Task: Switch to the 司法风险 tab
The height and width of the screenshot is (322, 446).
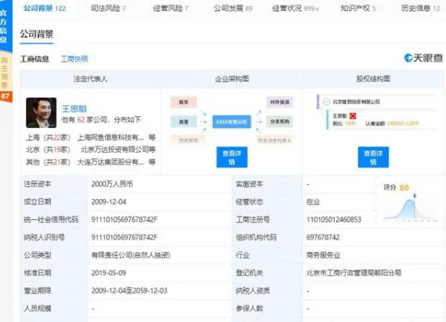Action: click(x=108, y=9)
